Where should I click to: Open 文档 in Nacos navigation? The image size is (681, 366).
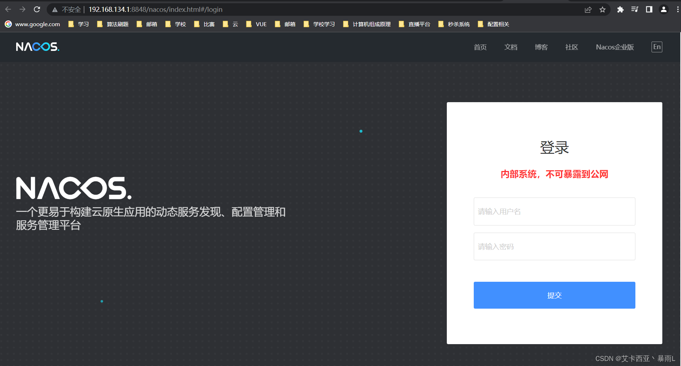(x=511, y=47)
